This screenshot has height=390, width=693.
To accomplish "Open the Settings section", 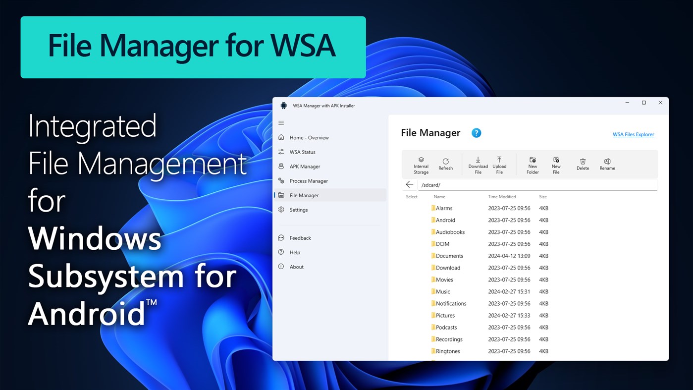I will point(299,210).
